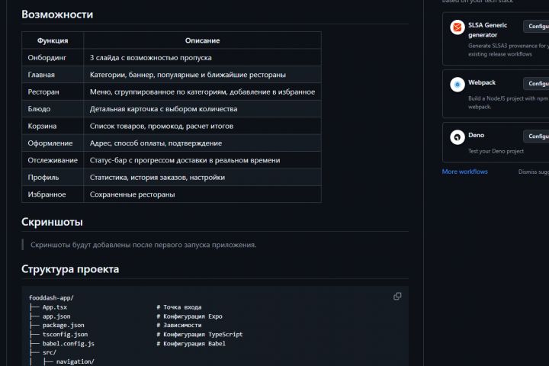This screenshot has height=366, width=549.
Task: Click the SLSA Generic generator icon
Action: click(457, 27)
